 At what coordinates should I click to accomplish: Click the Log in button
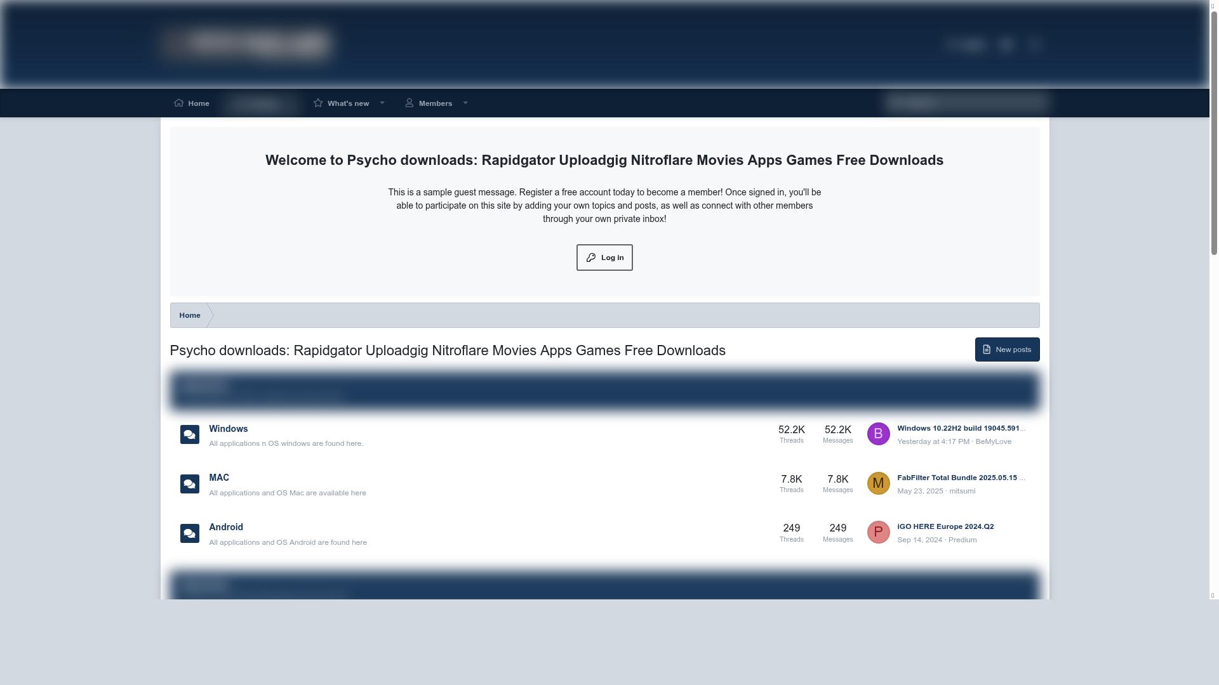(604, 258)
